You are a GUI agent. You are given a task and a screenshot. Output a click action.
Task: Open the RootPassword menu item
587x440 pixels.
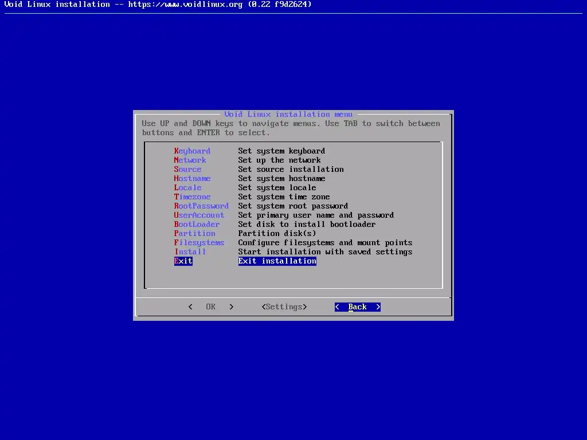(201, 206)
